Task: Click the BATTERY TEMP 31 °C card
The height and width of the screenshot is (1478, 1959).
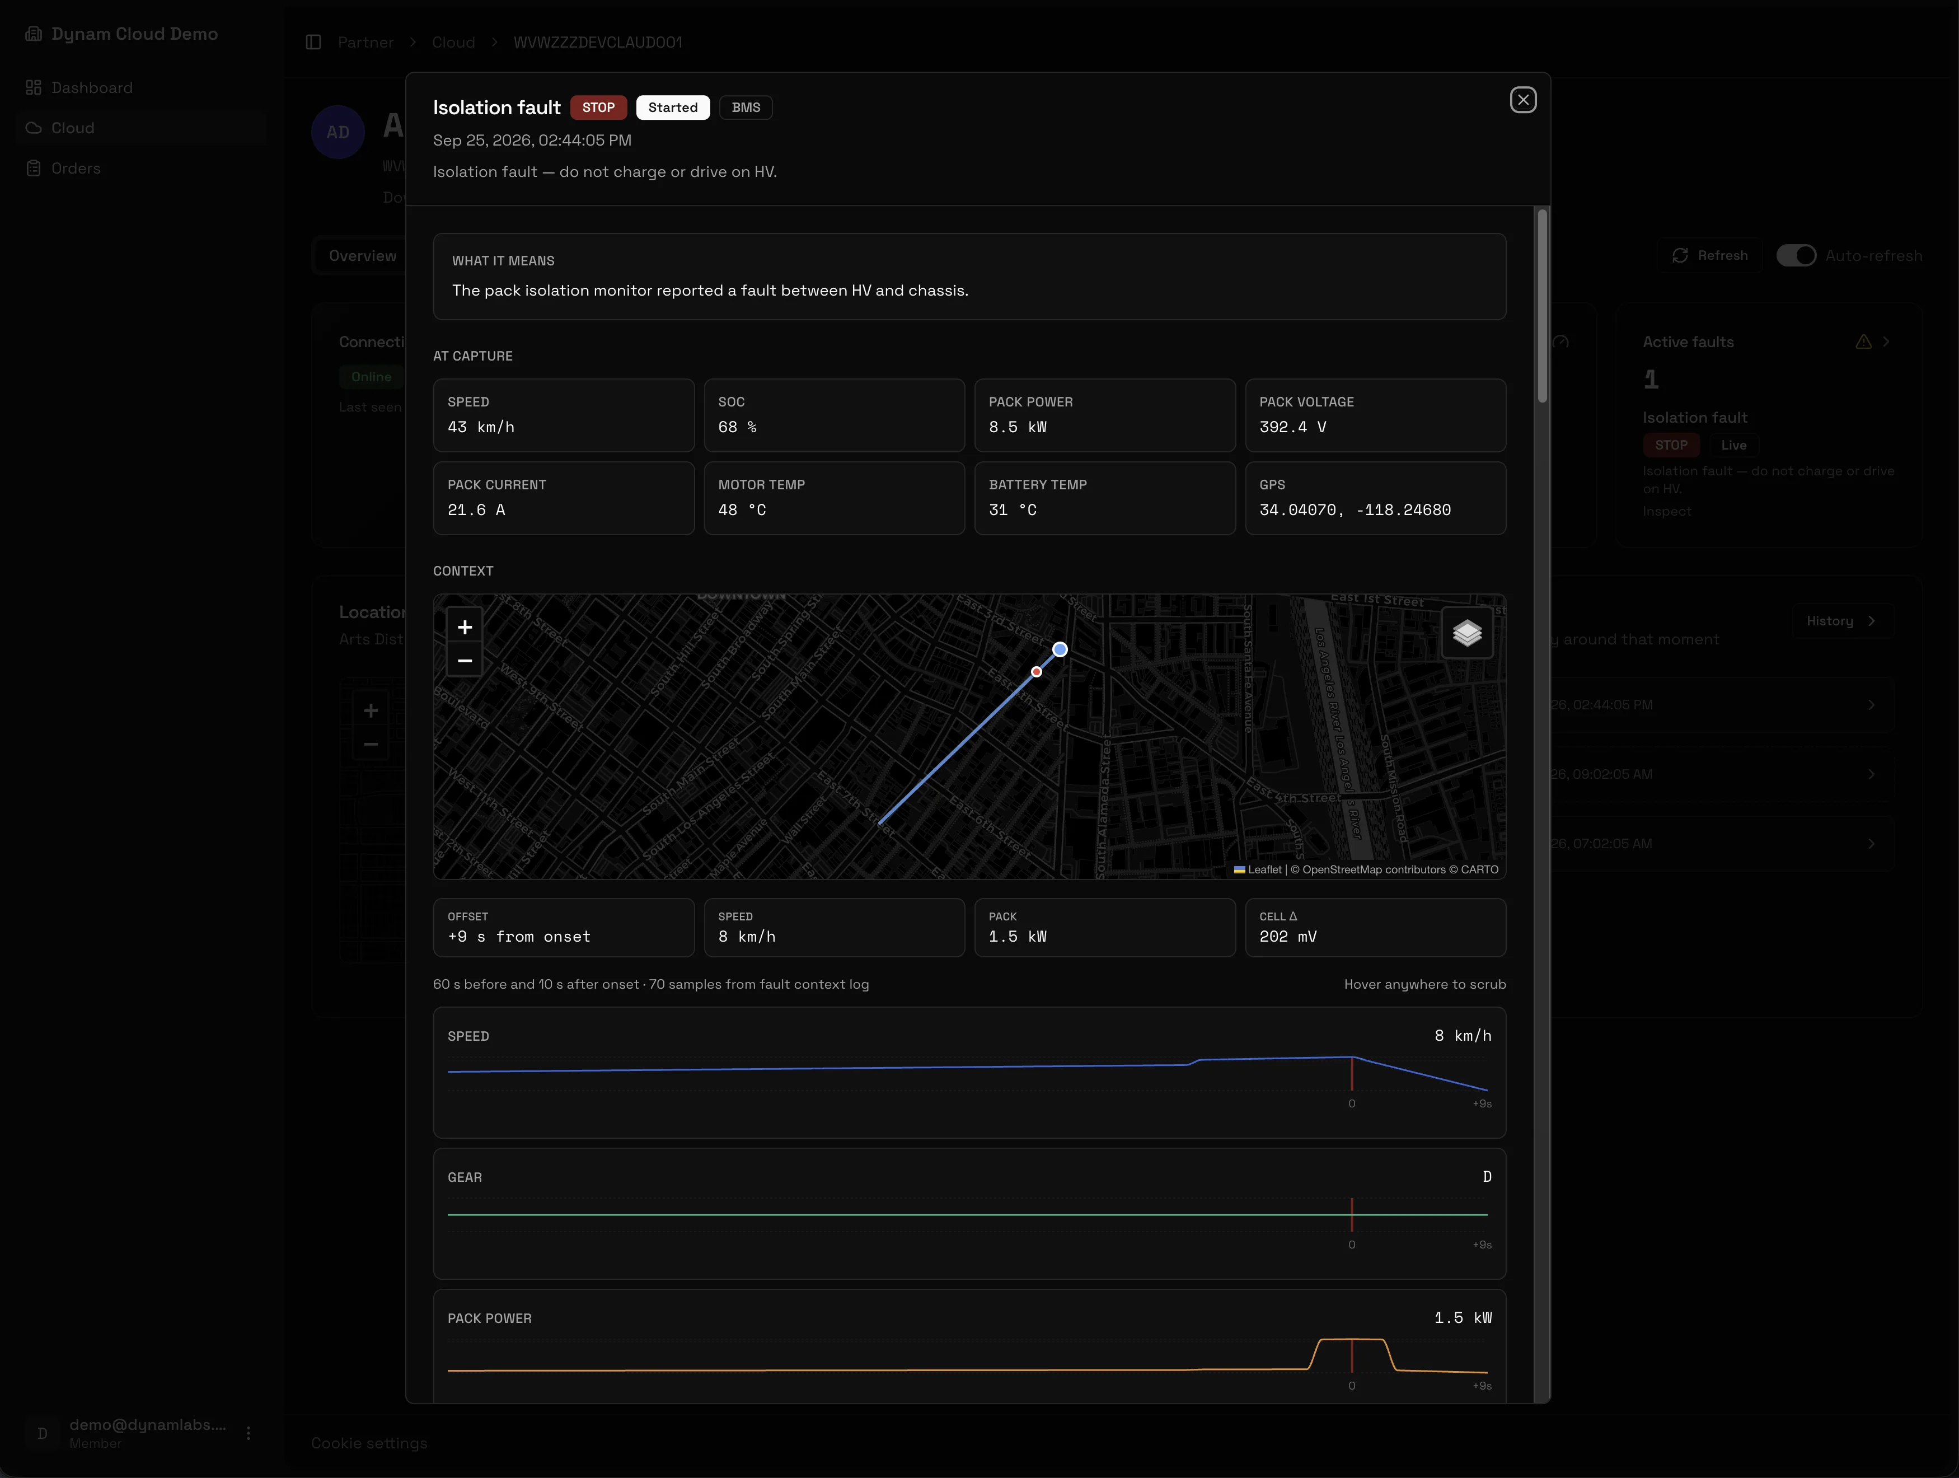Action: 1104,498
